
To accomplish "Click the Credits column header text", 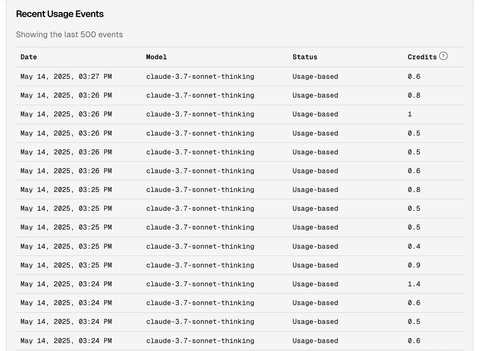I will pyautogui.click(x=422, y=57).
